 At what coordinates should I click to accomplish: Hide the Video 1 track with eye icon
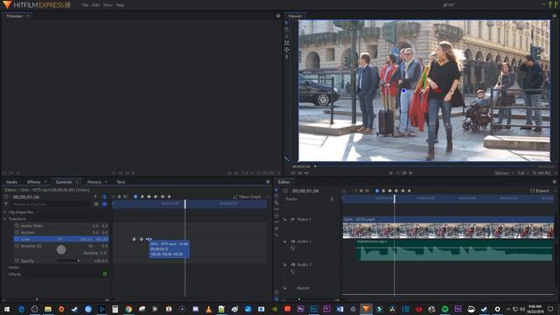click(292, 220)
